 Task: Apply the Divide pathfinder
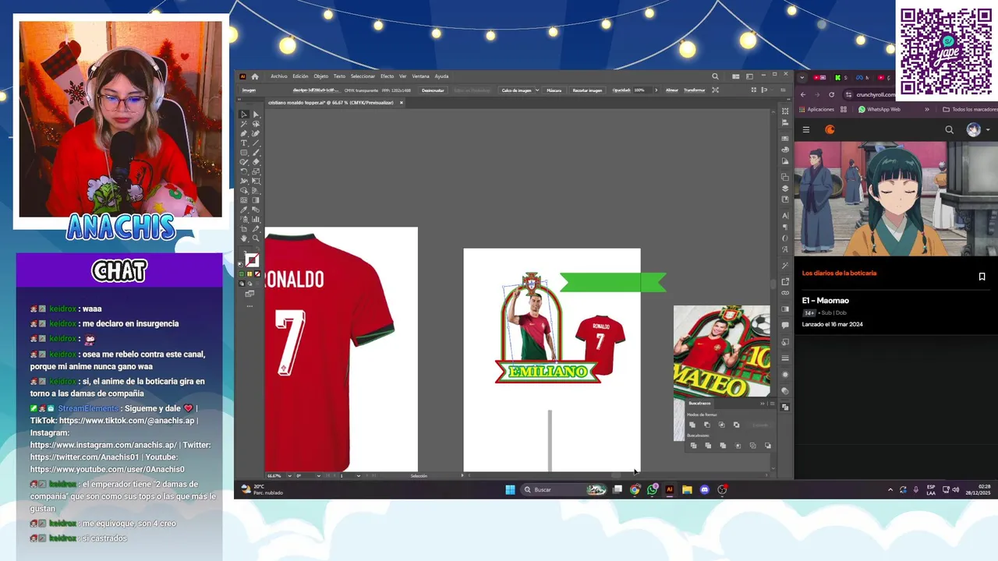coord(693,446)
